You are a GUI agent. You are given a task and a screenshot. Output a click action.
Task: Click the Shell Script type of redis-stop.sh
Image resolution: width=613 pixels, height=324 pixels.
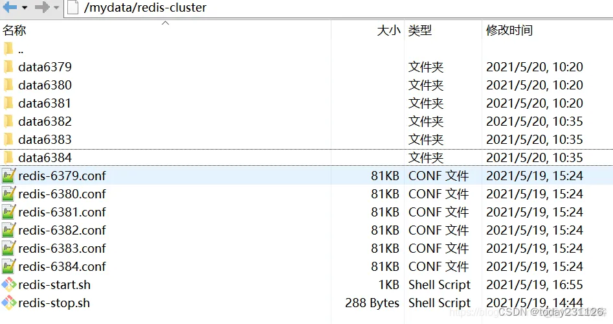[x=440, y=303]
